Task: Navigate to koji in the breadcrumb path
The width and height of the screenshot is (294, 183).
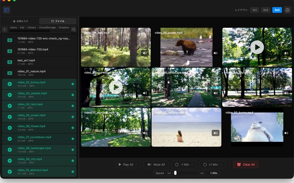Action: 22,27
